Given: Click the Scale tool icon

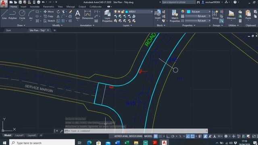Looking at the screenshot, I should coord(58,21).
